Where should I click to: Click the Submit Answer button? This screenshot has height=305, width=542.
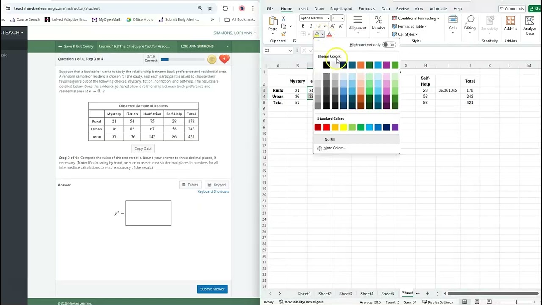tap(212, 289)
